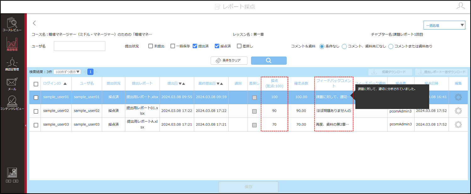Click the 提出状況 column header
The height and width of the screenshot is (194, 471).
point(113,84)
